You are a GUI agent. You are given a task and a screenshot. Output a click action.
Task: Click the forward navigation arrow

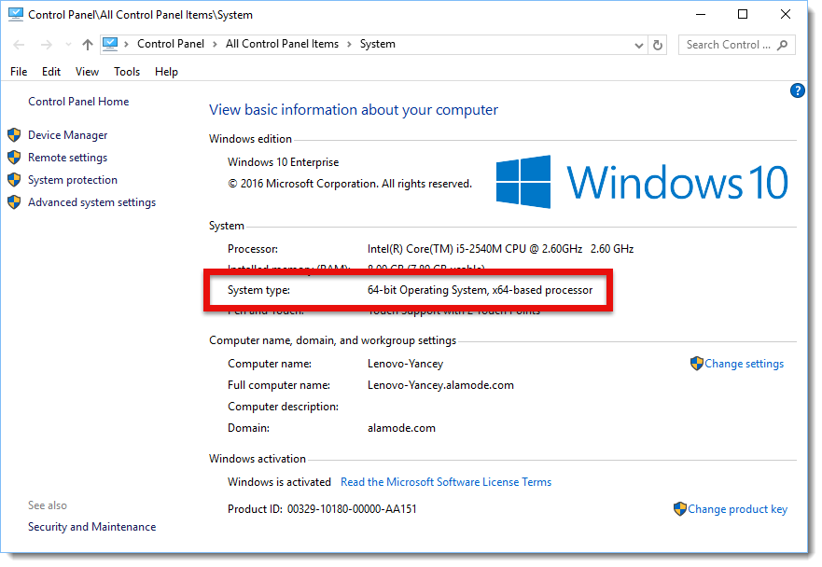coord(47,45)
